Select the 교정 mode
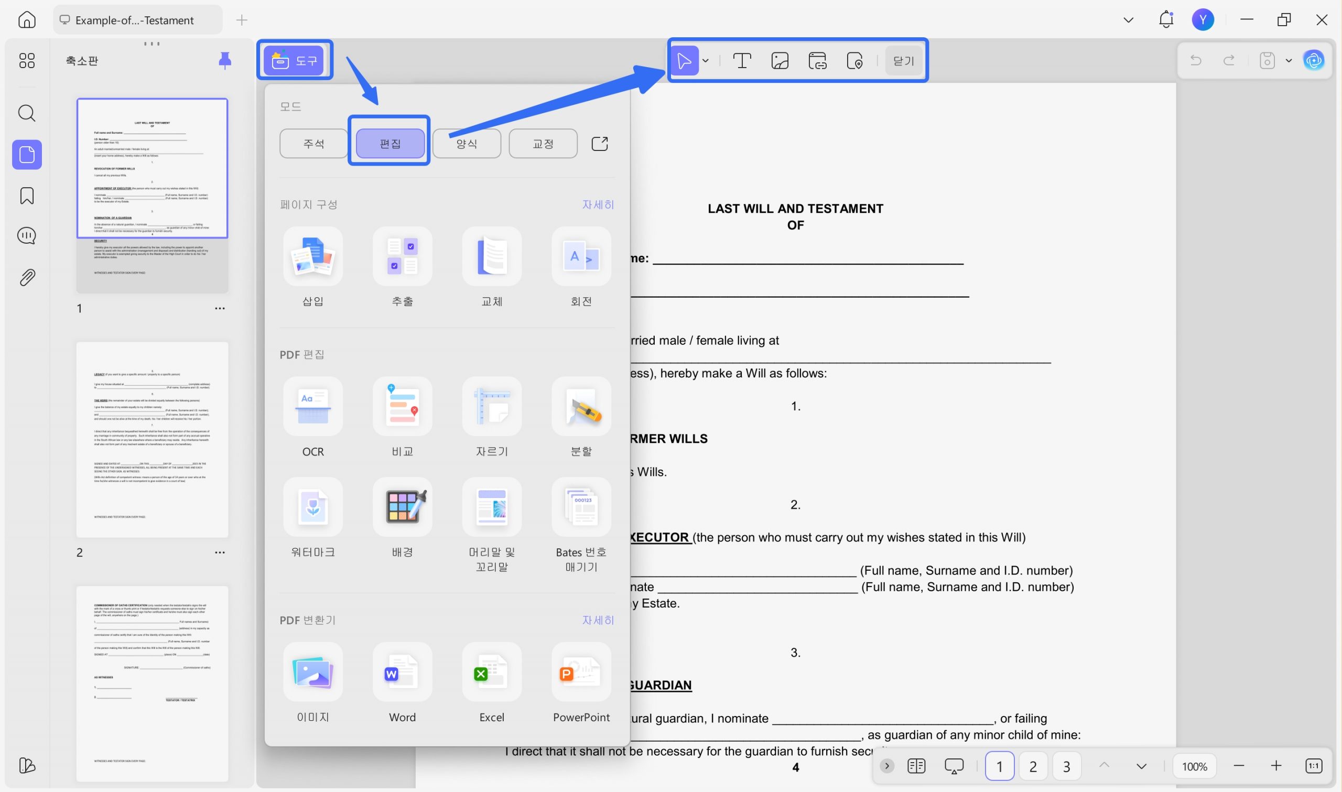 [543, 144]
